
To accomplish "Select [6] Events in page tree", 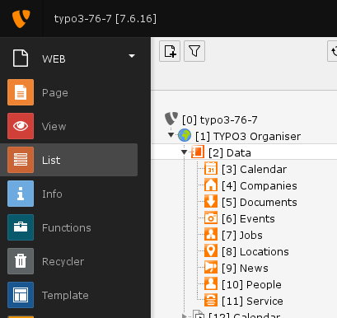I will tap(248, 218).
